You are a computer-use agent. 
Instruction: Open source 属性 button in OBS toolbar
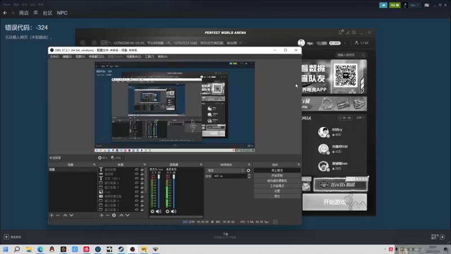pyautogui.click(x=103, y=158)
